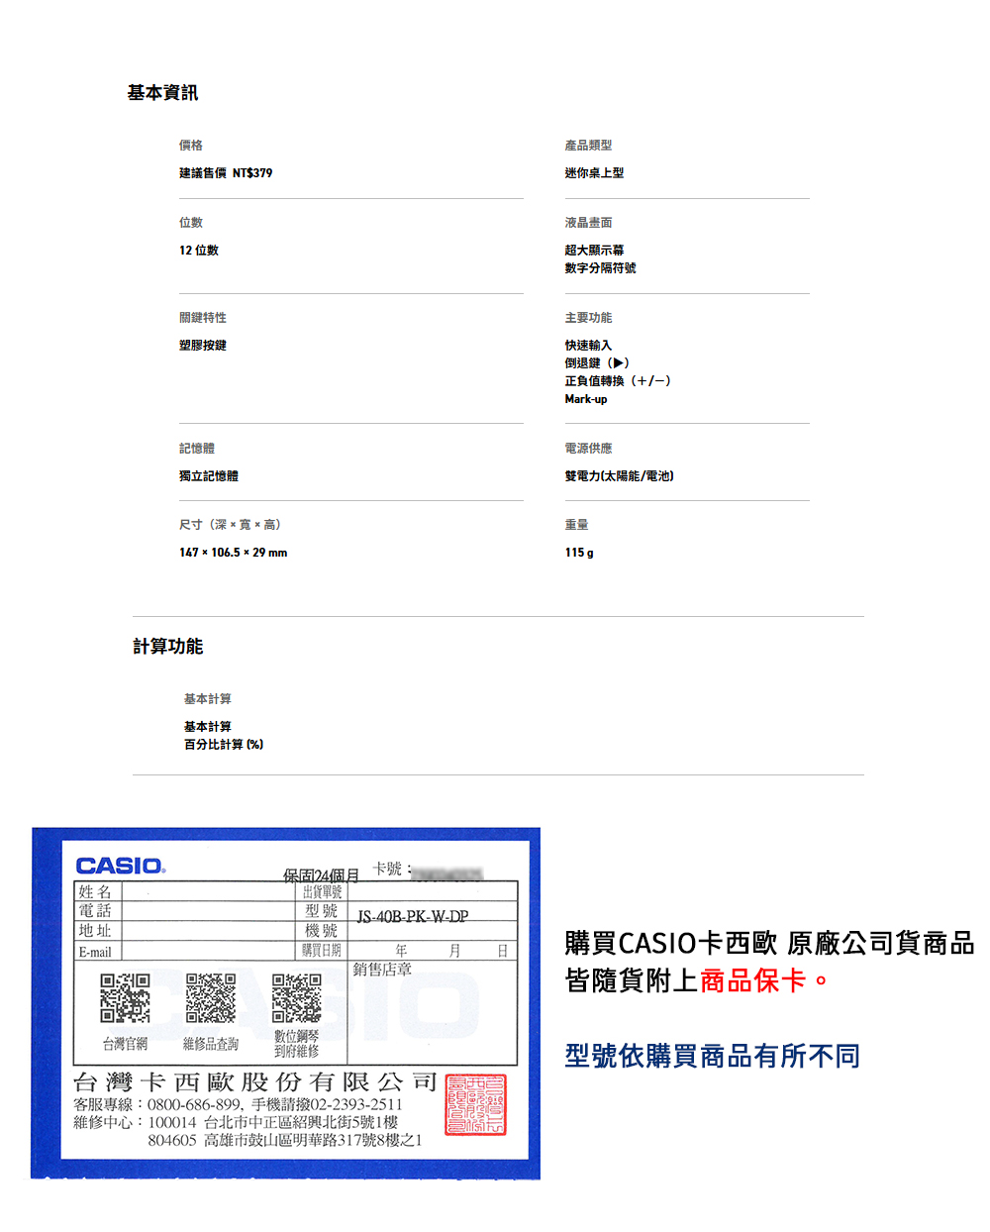Select the 快速輸入 feature text
Image resolution: width=990 pixels, height=1232 pixels.
pyautogui.click(x=588, y=346)
